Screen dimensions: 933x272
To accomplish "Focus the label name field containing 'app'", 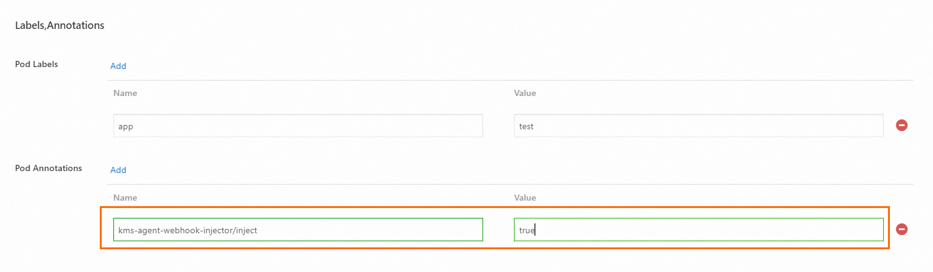I will pyautogui.click(x=298, y=126).
